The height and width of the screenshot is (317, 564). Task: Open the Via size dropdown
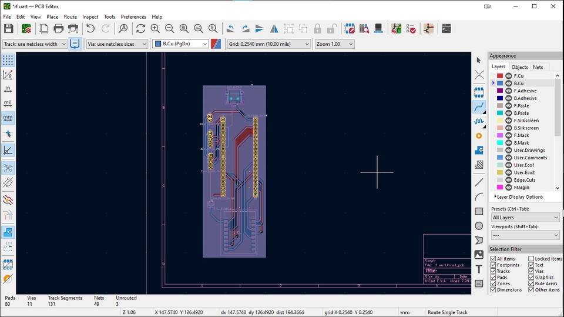[117, 44]
